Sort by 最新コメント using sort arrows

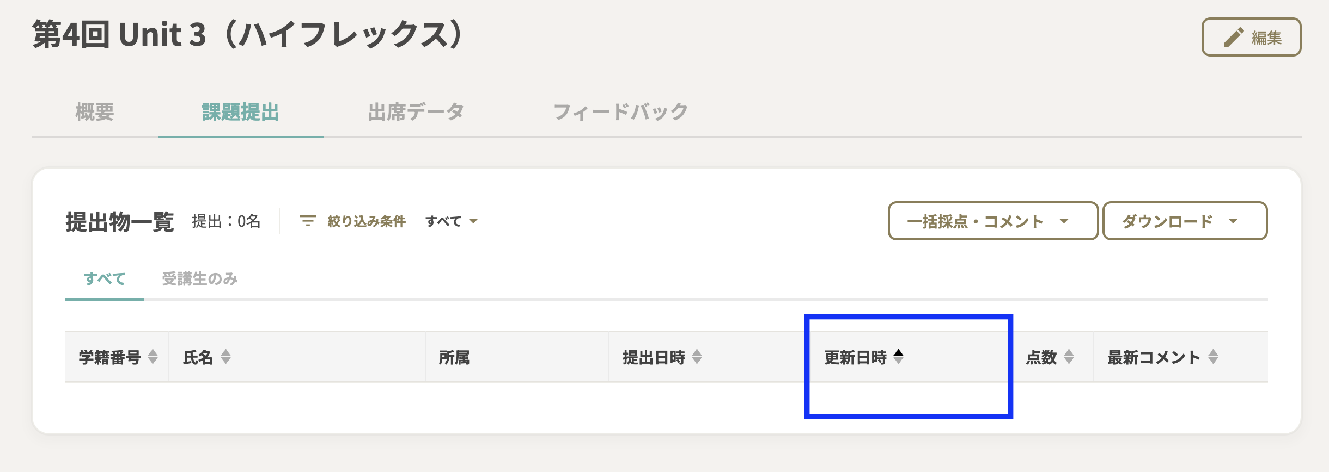[1213, 357]
